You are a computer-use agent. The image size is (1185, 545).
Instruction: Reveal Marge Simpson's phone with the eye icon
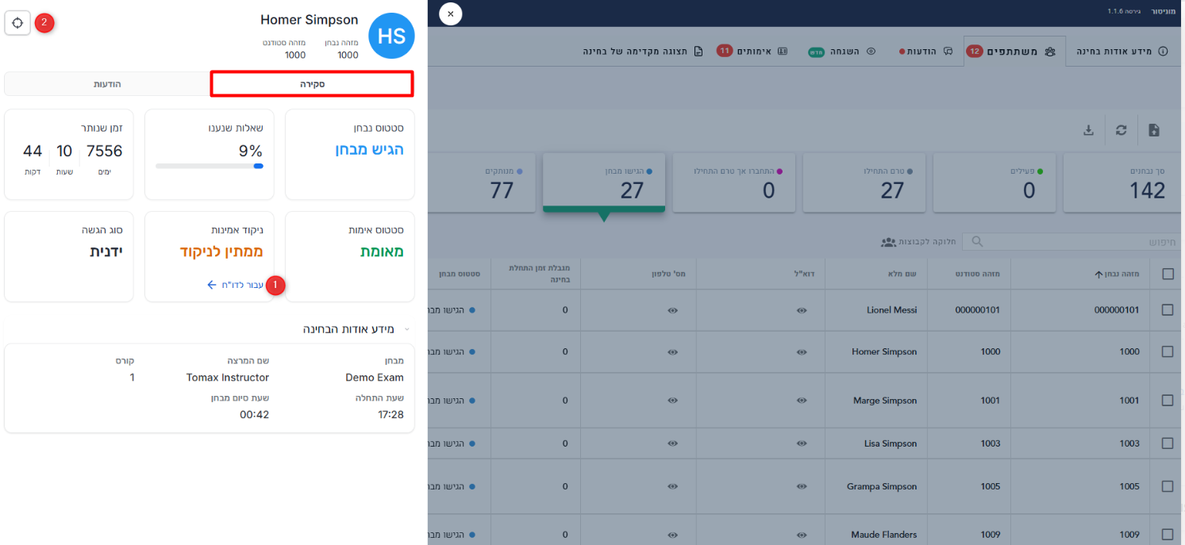[672, 401]
